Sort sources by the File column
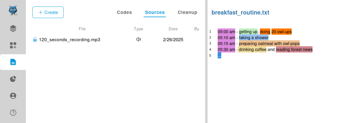Screen dimensions: 347x123 pos(82,29)
